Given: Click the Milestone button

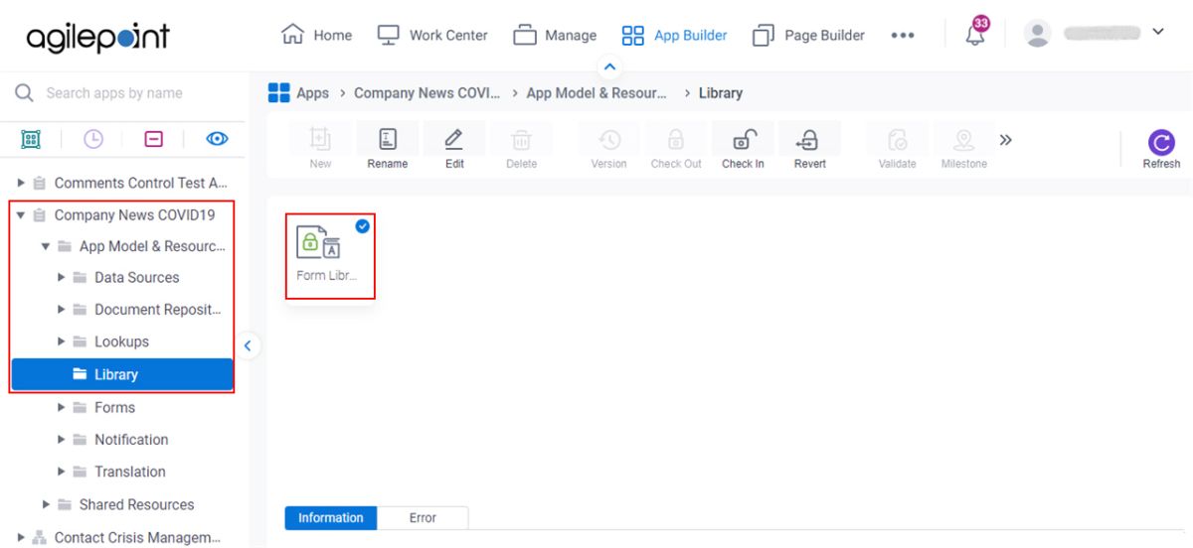Looking at the screenshot, I should (x=963, y=148).
